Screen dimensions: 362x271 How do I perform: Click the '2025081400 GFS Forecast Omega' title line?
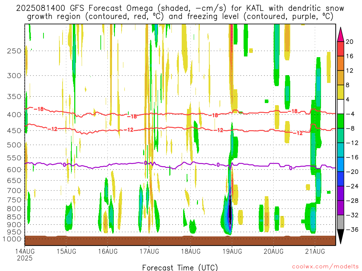pos(180,8)
